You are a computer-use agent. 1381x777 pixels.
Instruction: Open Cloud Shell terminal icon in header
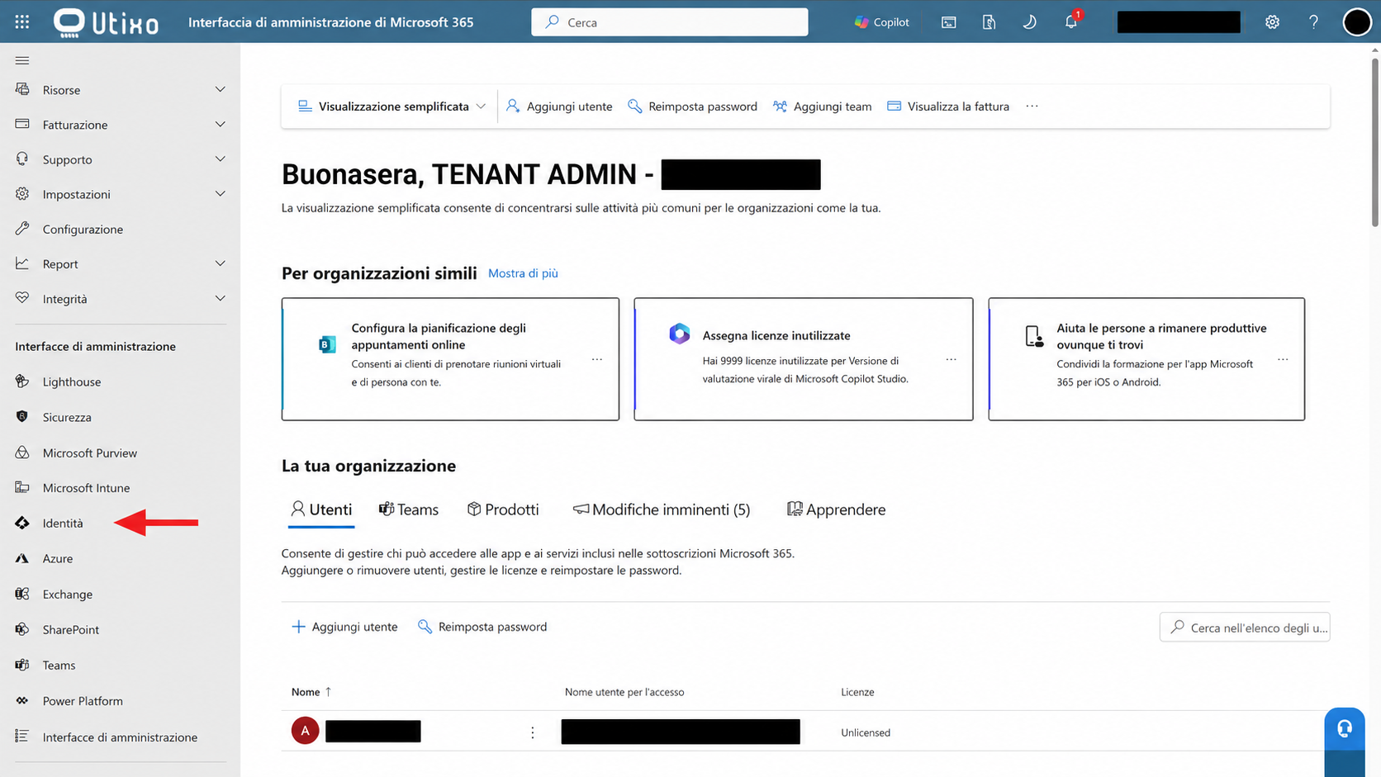click(949, 22)
